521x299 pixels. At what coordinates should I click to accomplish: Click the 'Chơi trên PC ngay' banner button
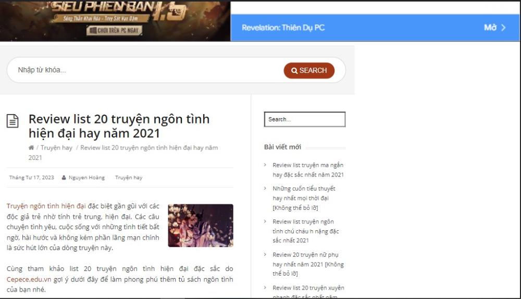click(115, 31)
